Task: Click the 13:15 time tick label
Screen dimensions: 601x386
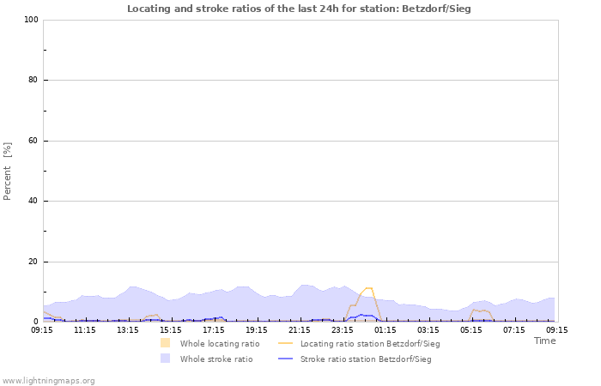Action: coord(128,329)
